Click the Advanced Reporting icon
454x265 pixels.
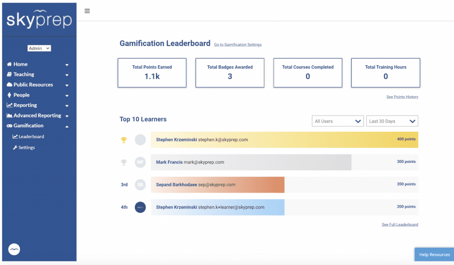pyautogui.click(x=9, y=115)
